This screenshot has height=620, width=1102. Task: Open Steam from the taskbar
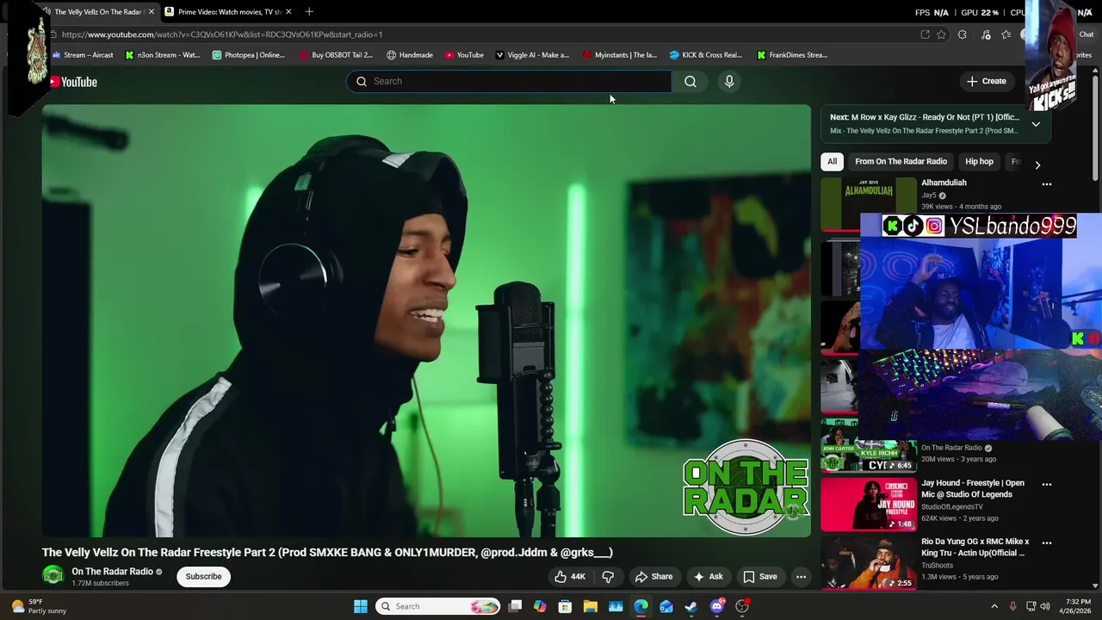[x=691, y=606]
